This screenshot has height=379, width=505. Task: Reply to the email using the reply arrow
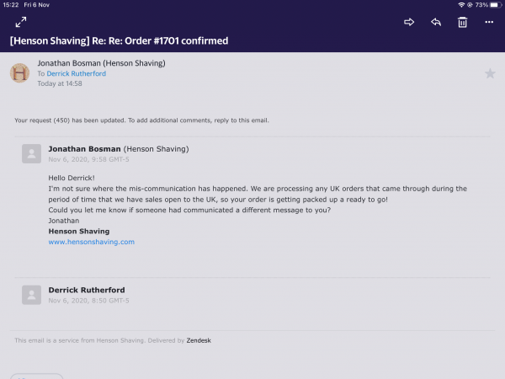pos(436,22)
